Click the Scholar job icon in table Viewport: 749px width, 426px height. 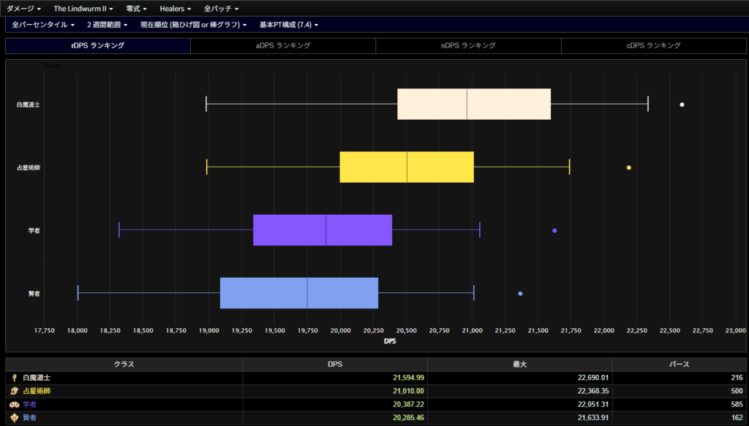point(13,404)
